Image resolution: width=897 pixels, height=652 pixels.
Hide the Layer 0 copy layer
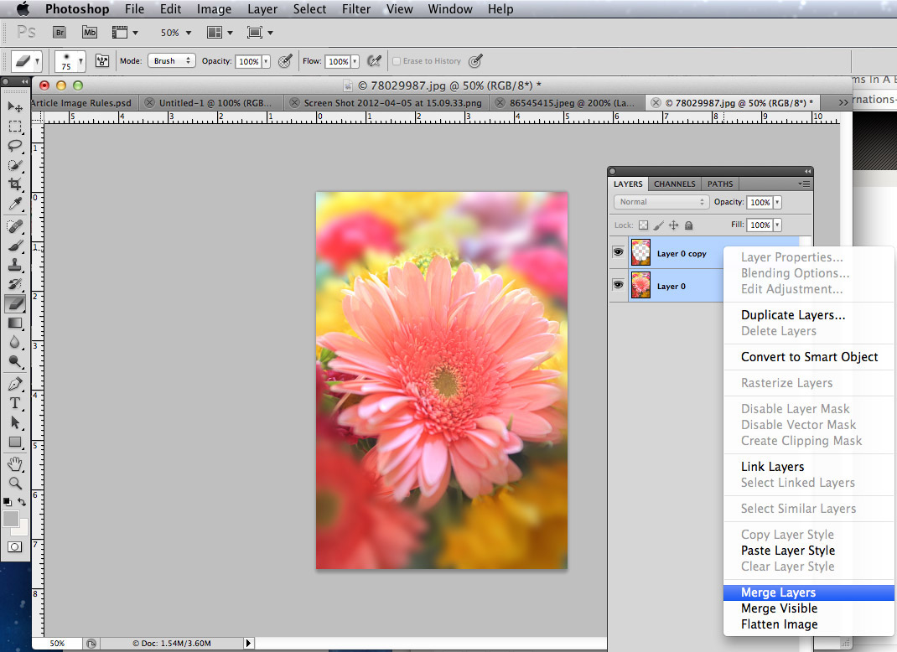pyautogui.click(x=619, y=253)
